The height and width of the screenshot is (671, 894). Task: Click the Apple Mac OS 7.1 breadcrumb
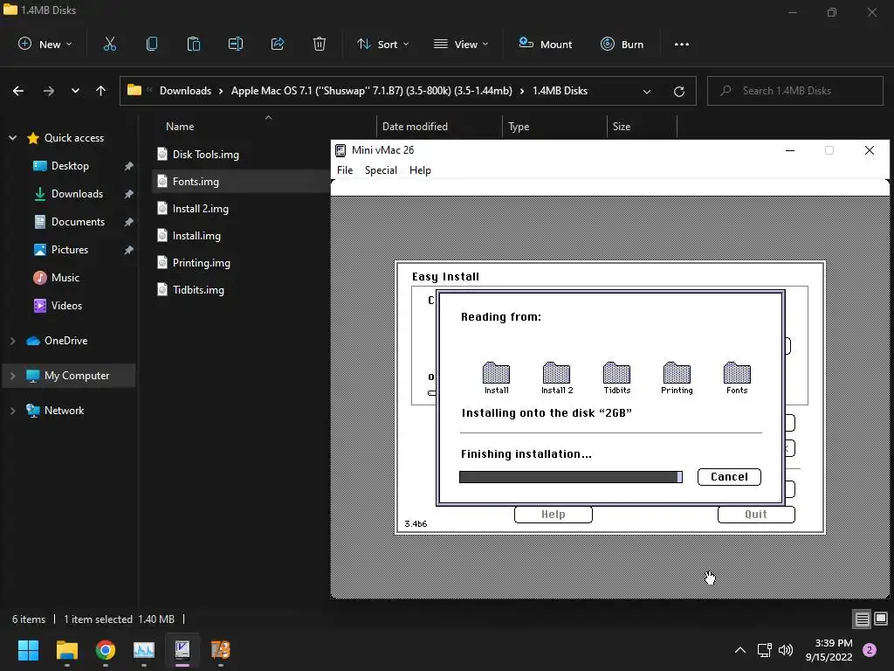371,91
